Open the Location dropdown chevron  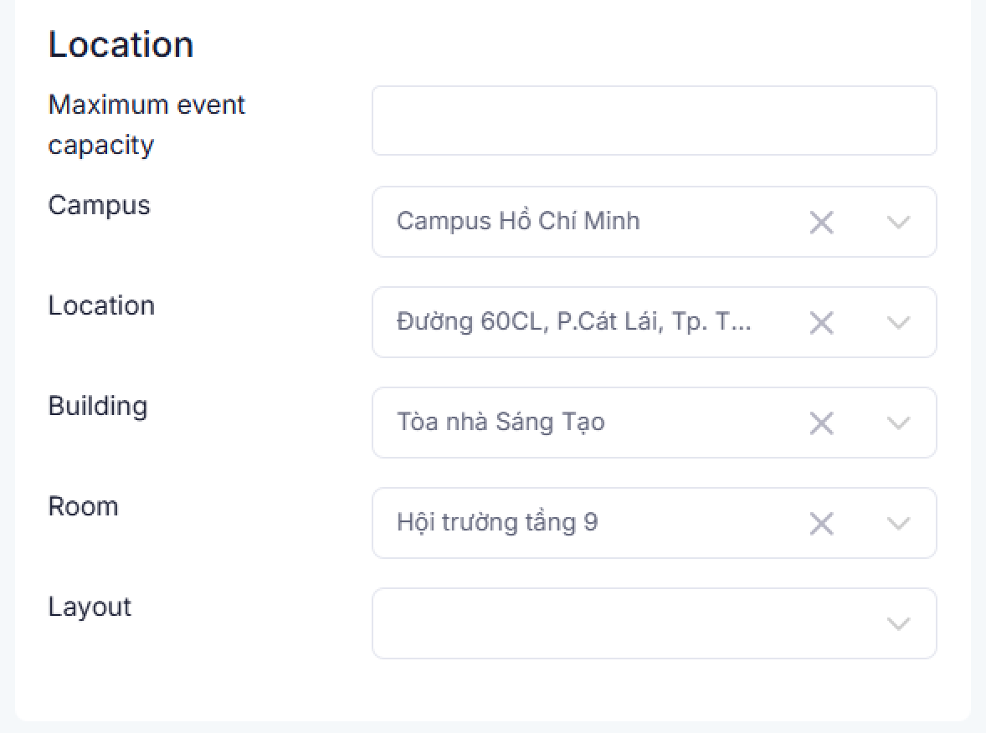[x=898, y=323]
